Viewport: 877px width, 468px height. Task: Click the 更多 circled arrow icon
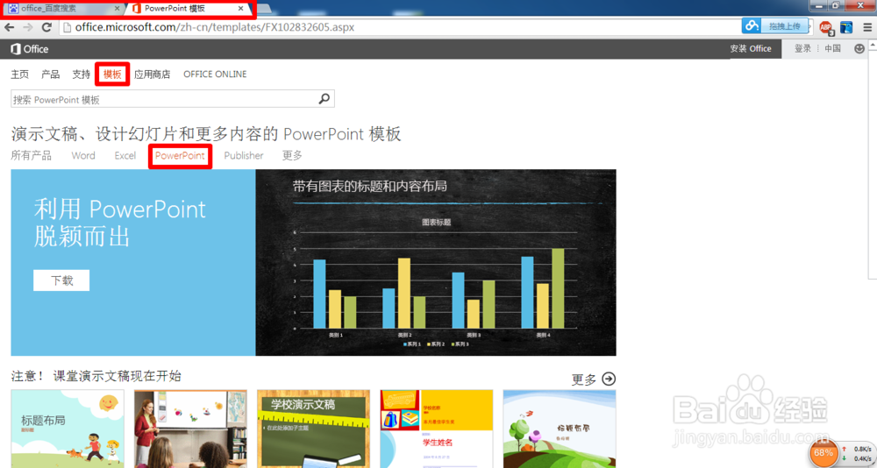(609, 379)
